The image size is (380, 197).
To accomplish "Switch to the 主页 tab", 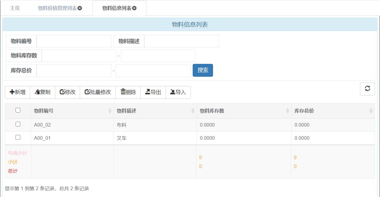I will (15, 8).
